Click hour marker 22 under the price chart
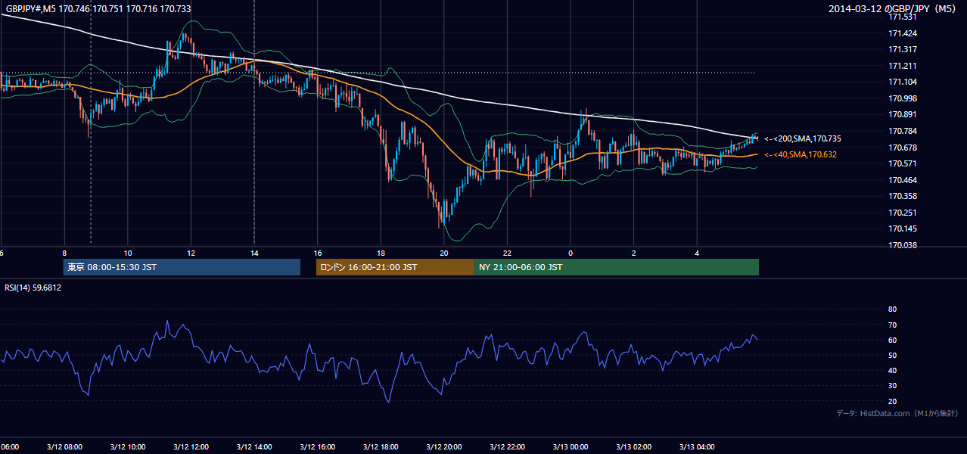Image resolution: width=967 pixels, height=454 pixels. point(508,253)
